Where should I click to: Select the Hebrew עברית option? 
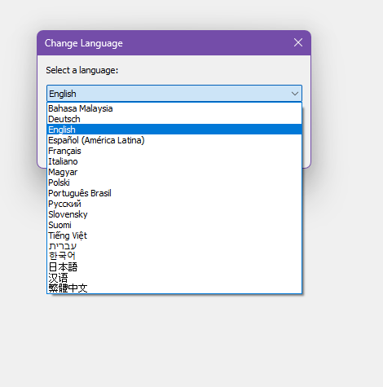174,246
